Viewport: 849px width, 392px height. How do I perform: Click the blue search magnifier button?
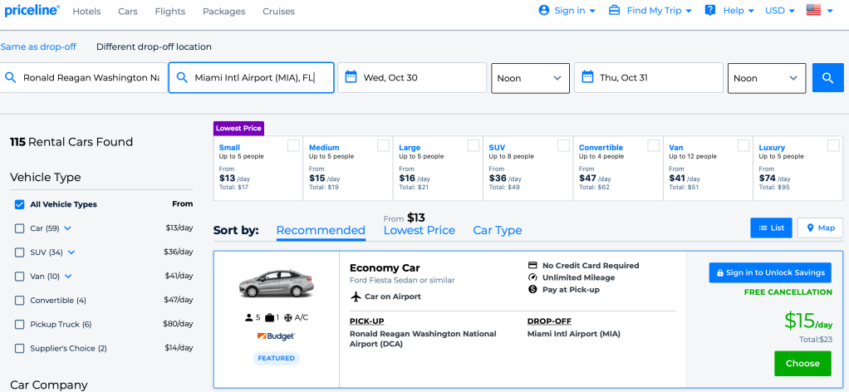pyautogui.click(x=827, y=78)
